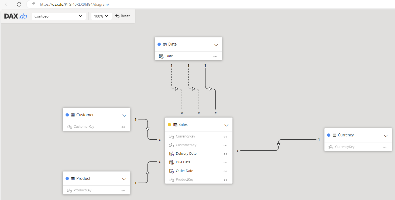This screenshot has height=200, width=395.
Task: Click the relationship icon on Delivery Date row
Action: pyautogui.click(x=225, y=154)
